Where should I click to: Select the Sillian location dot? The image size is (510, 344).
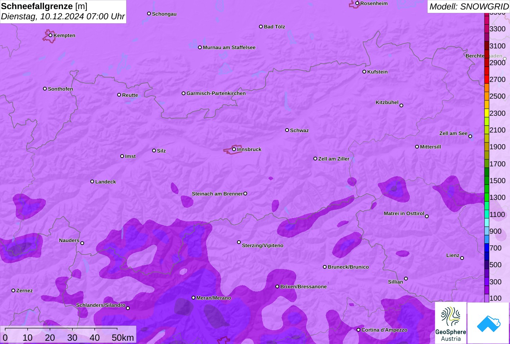[406, 279]
